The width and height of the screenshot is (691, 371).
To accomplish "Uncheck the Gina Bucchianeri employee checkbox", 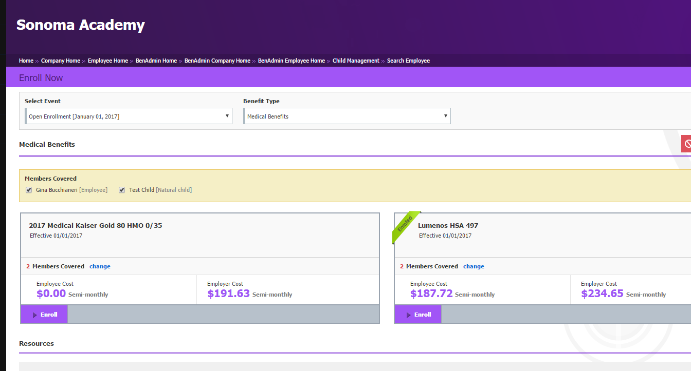I will [x=29, y=190].
